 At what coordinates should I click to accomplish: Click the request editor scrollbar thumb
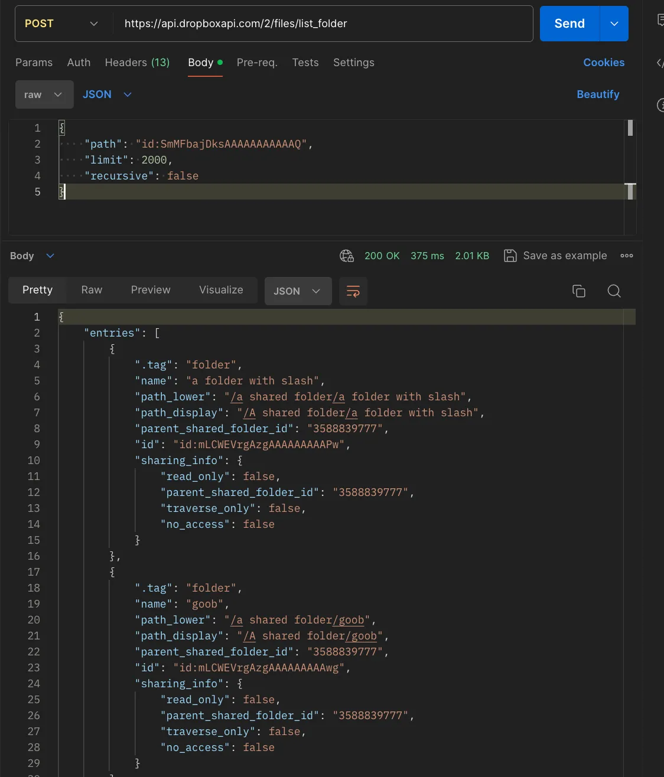tap(630, 128)
